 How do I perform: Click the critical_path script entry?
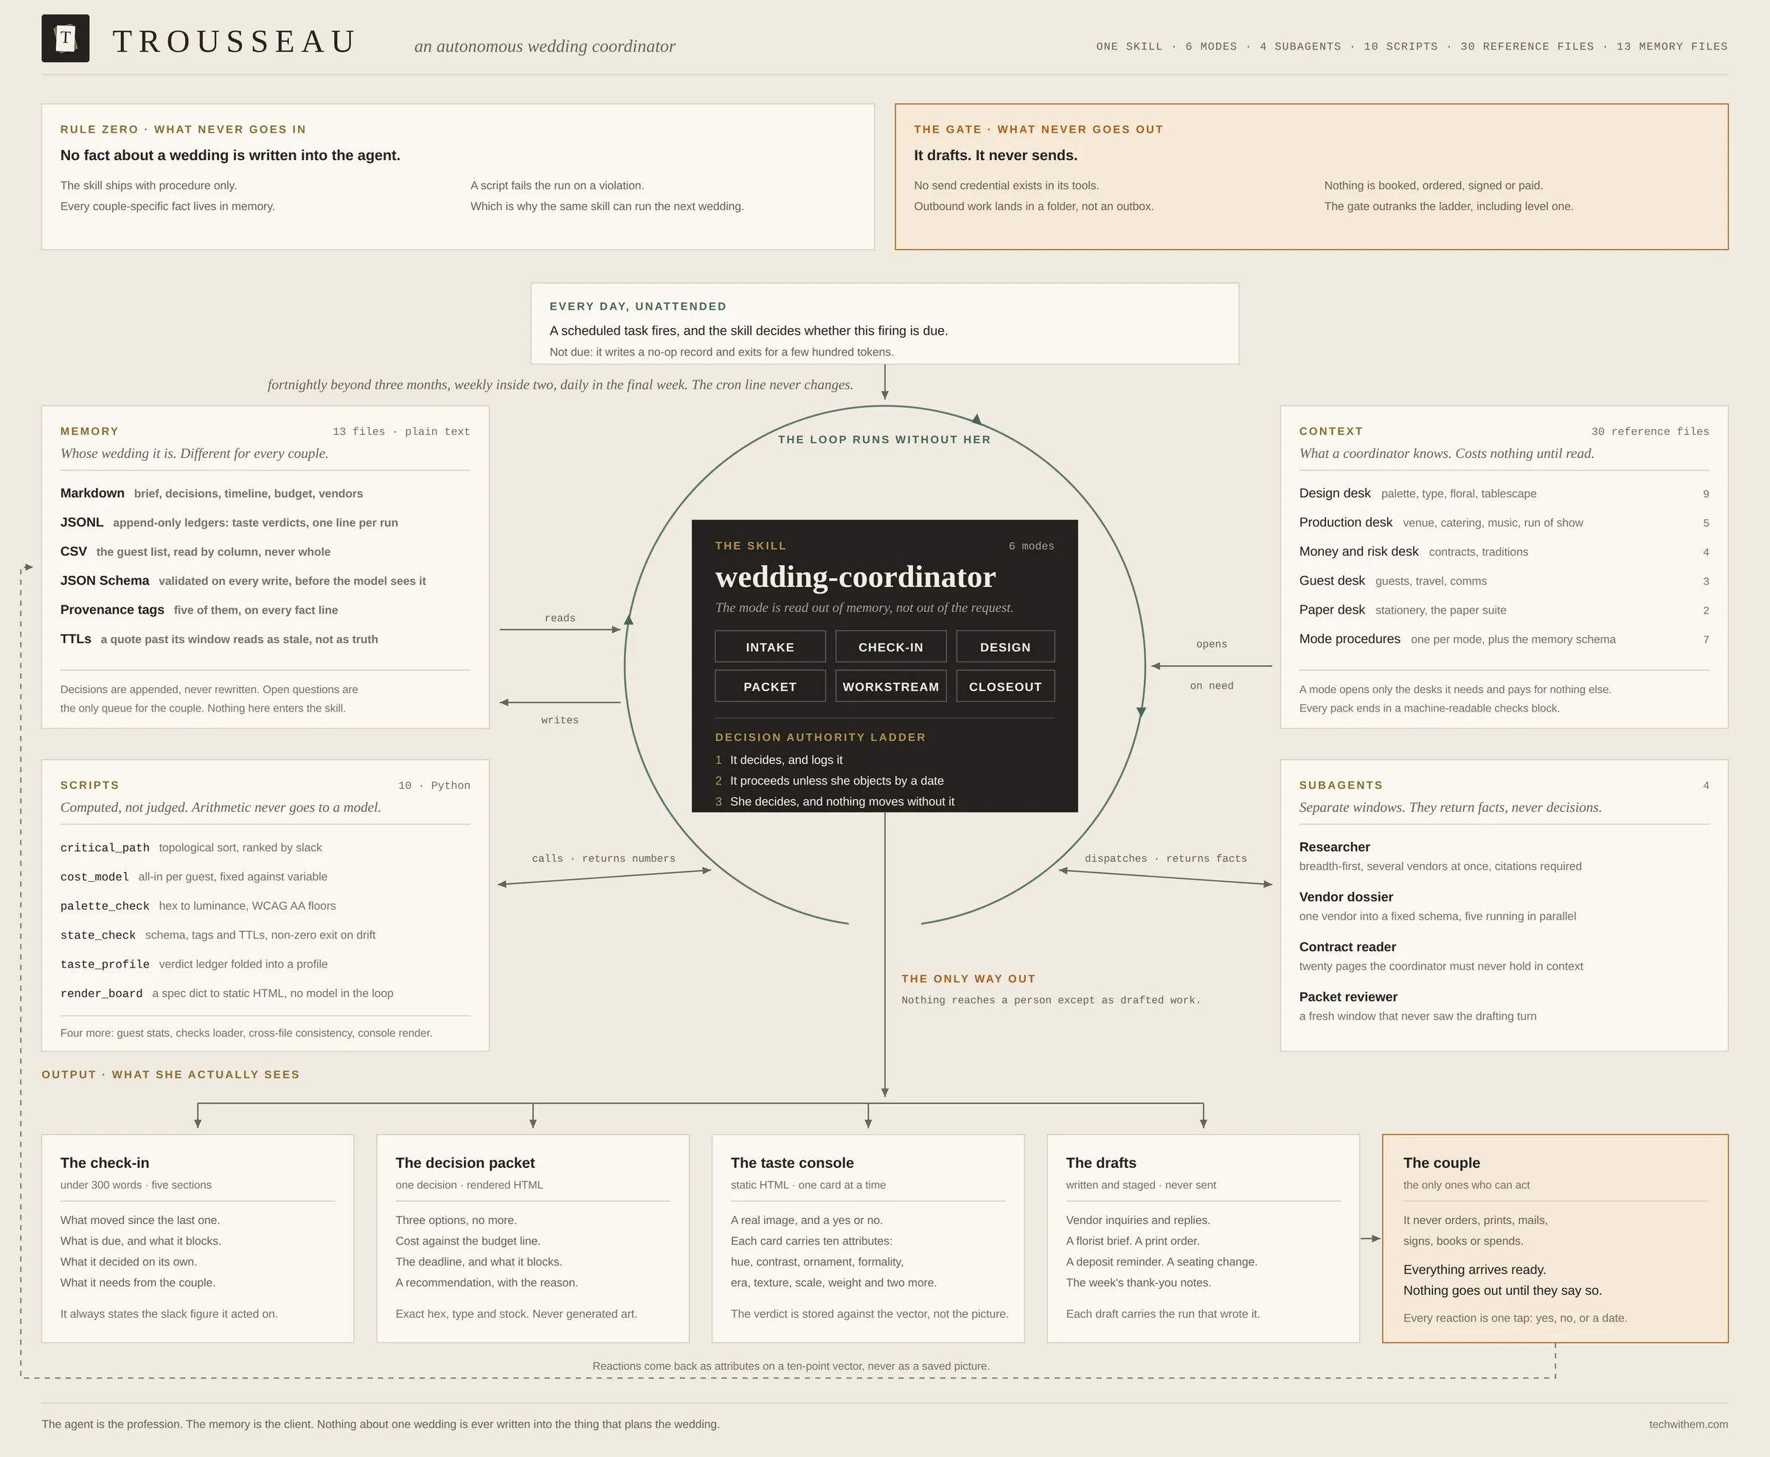pyautogui.click(x=191, y=848)
